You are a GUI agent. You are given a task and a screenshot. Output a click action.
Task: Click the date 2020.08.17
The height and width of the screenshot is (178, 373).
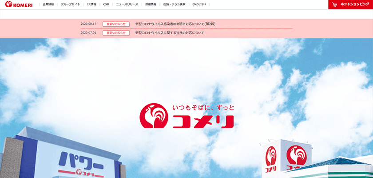point(88,24)
